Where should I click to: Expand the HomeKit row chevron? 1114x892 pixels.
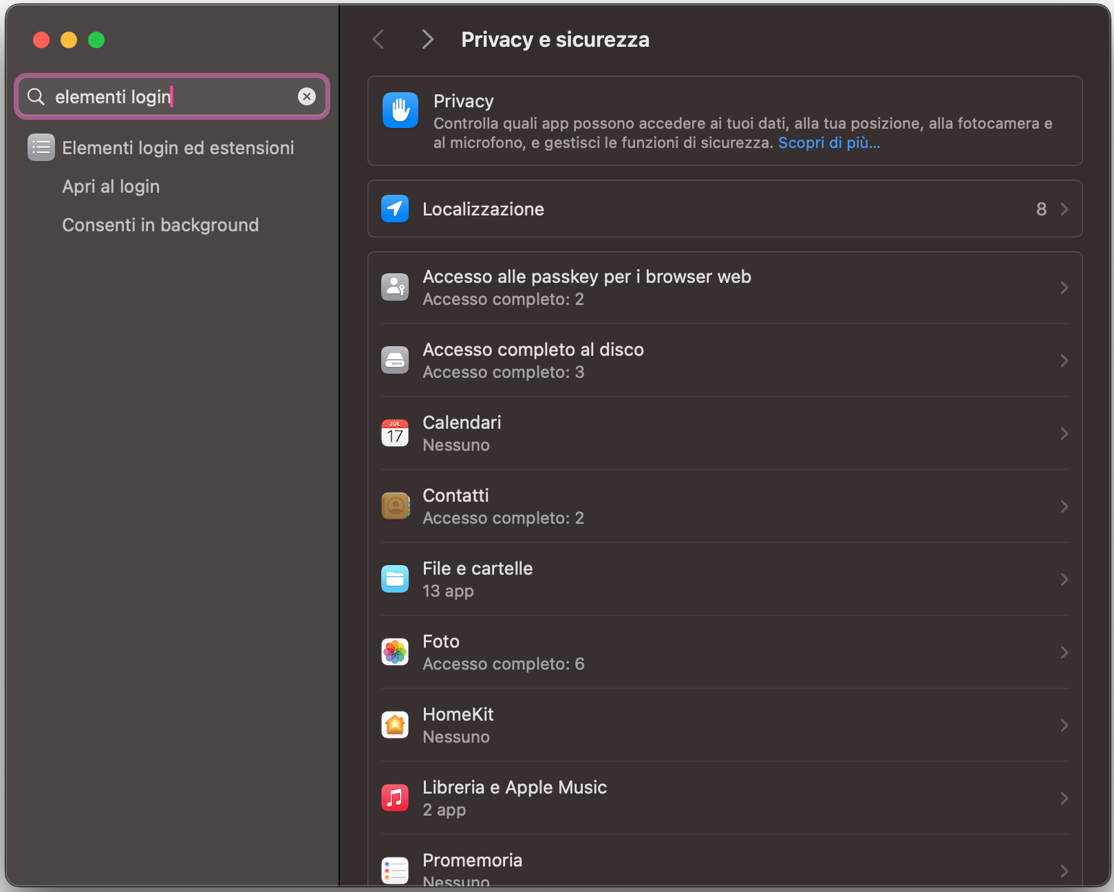[1064, 725]
